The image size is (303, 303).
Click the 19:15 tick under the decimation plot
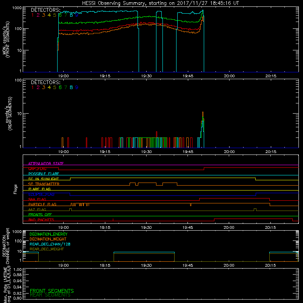point(105,266)
